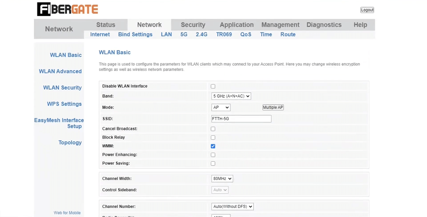Click the SSID text field
Viewport: 427px width, 217px height.
click(241, 119)
